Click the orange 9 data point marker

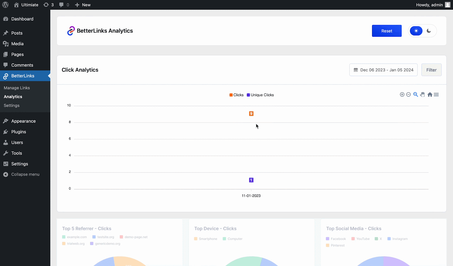coord(251,113)
